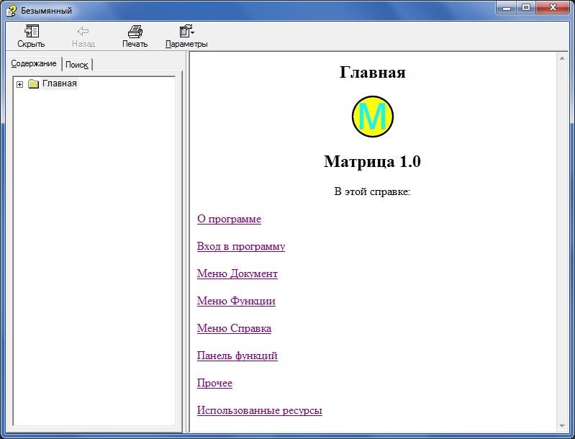The width and height of the screenshot is (575, 439).
Task: Click the Скрыть (Hide) toolbar icon
Action: (32, 31)
